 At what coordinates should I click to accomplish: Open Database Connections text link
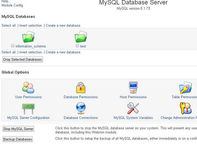81,118
